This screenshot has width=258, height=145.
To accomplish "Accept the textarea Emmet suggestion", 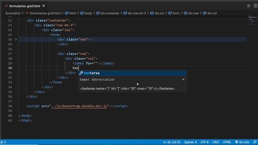I will (133, 73).
